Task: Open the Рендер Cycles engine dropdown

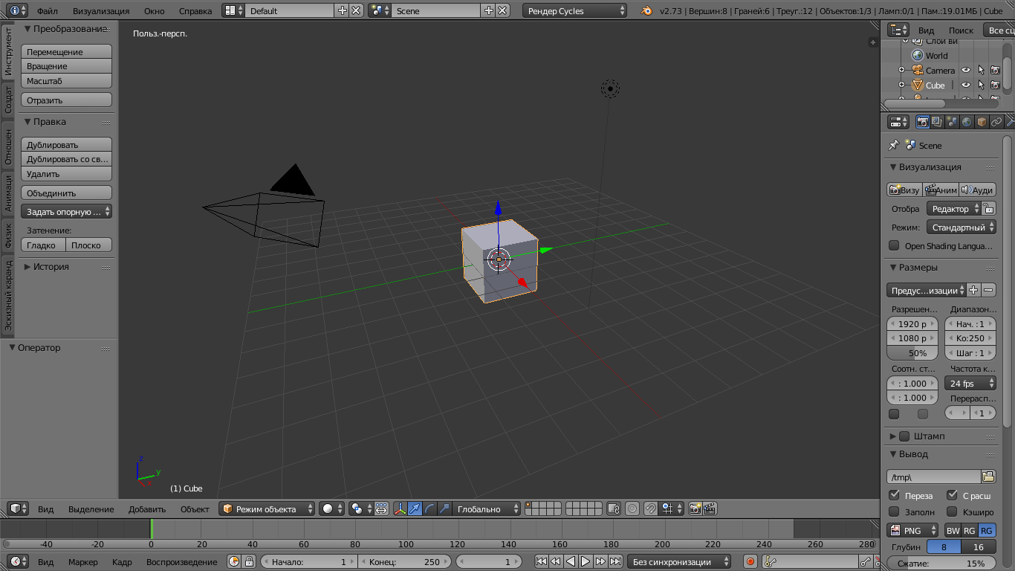Action: (x=574, y=11)
